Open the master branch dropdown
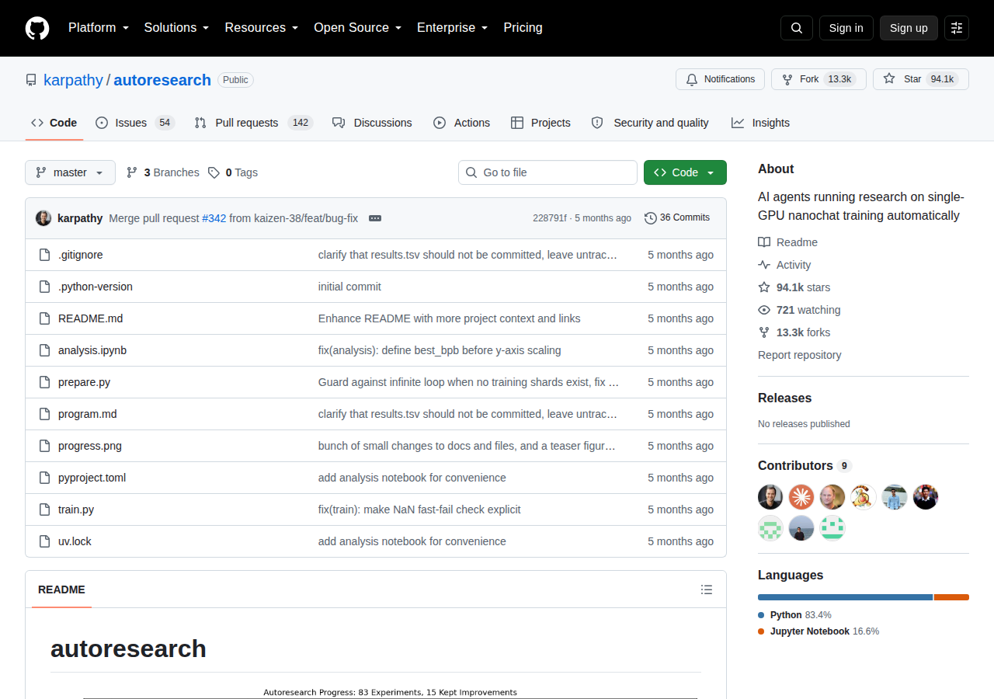994x699 pixels. point(70,172)
